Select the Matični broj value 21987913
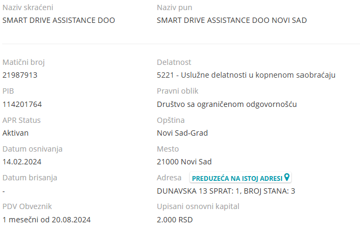 click(20, 75)
